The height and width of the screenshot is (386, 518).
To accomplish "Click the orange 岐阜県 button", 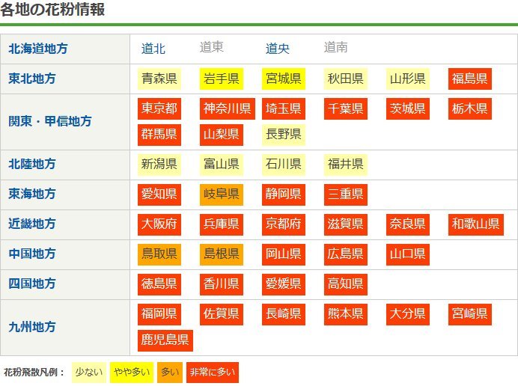I will pyautogui.click(x=221, y=194).
